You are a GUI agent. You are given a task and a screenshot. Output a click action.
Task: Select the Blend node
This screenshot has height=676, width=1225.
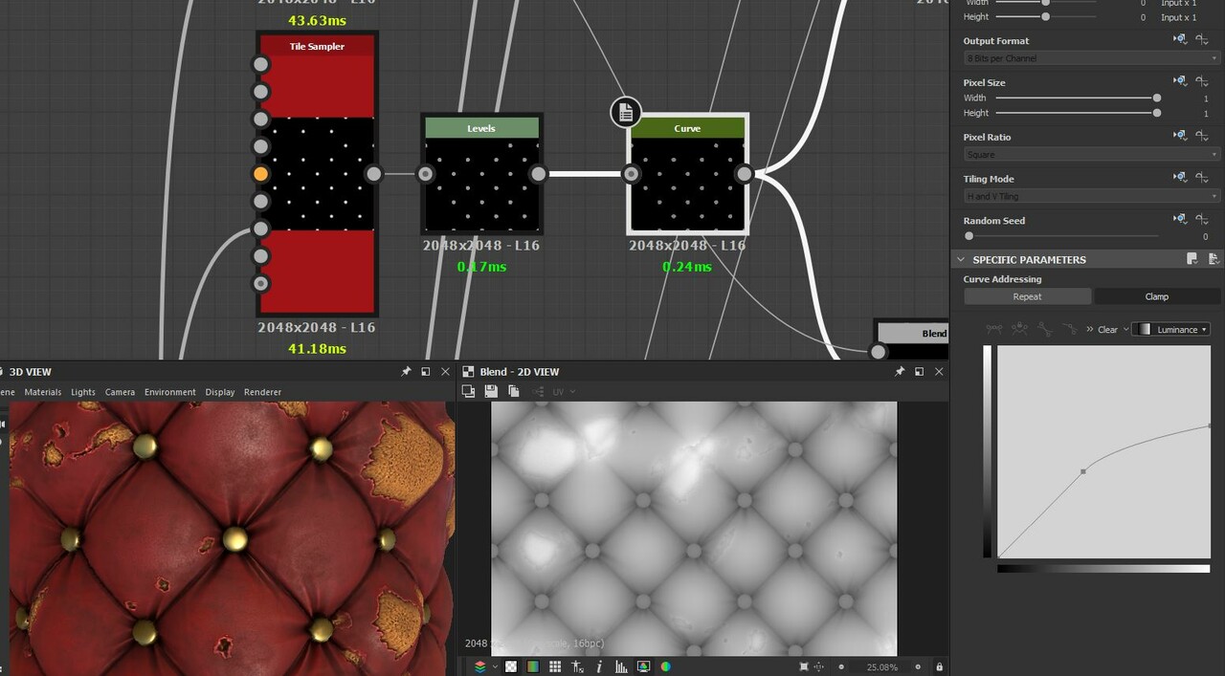coord(913,341)
